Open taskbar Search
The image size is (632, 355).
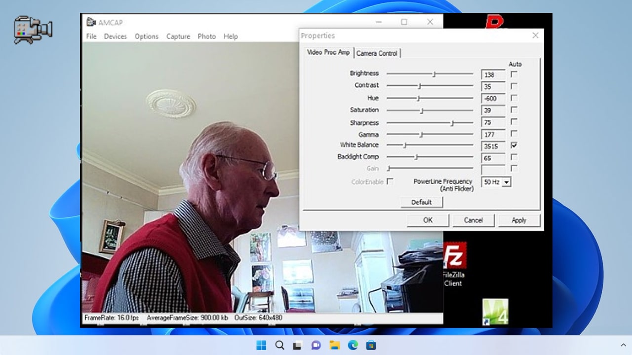279,345
